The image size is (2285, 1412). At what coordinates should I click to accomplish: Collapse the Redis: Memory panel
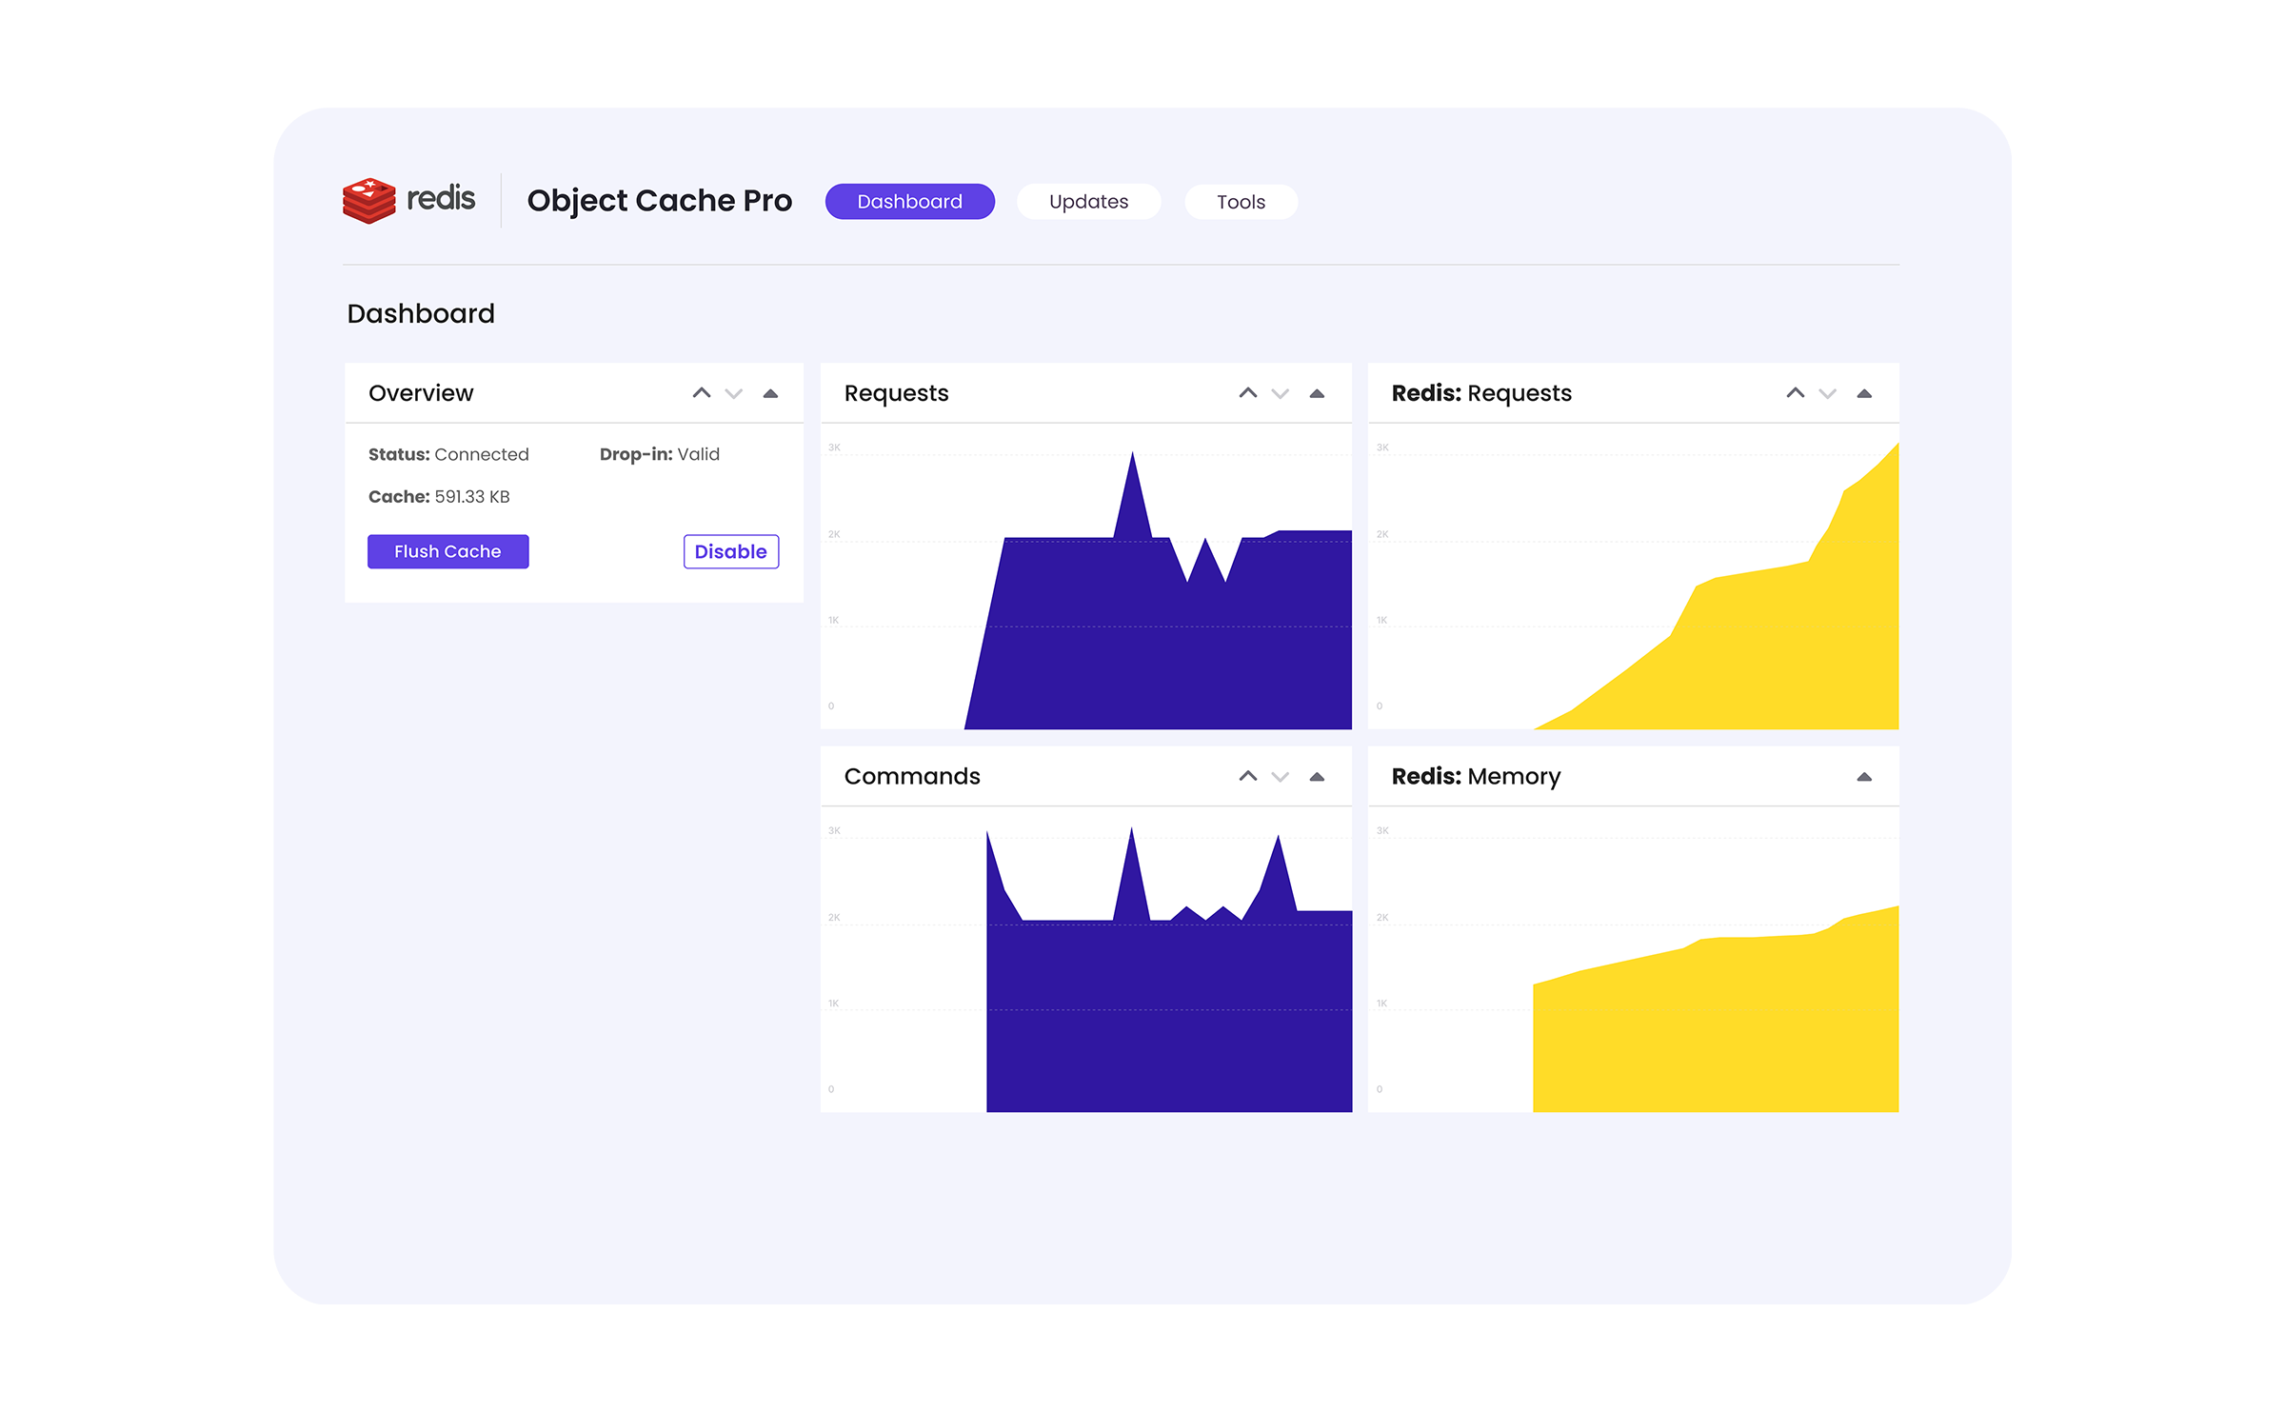tap(1864, 777)
